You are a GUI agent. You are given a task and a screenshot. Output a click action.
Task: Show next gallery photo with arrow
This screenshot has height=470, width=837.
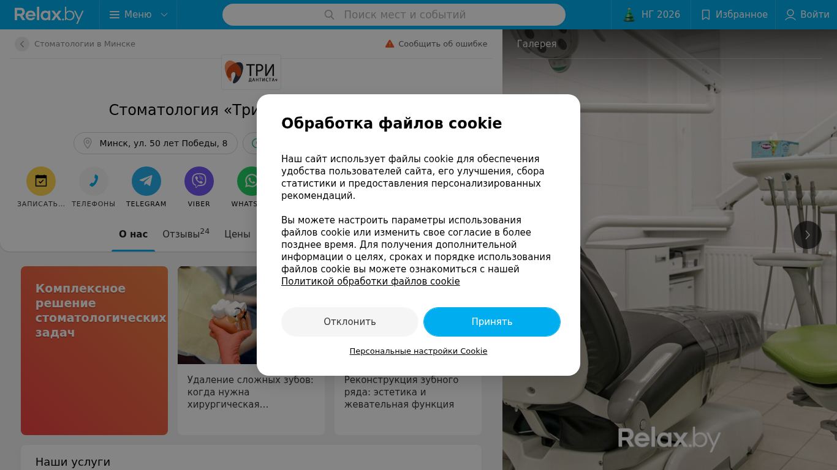point(808,235)
